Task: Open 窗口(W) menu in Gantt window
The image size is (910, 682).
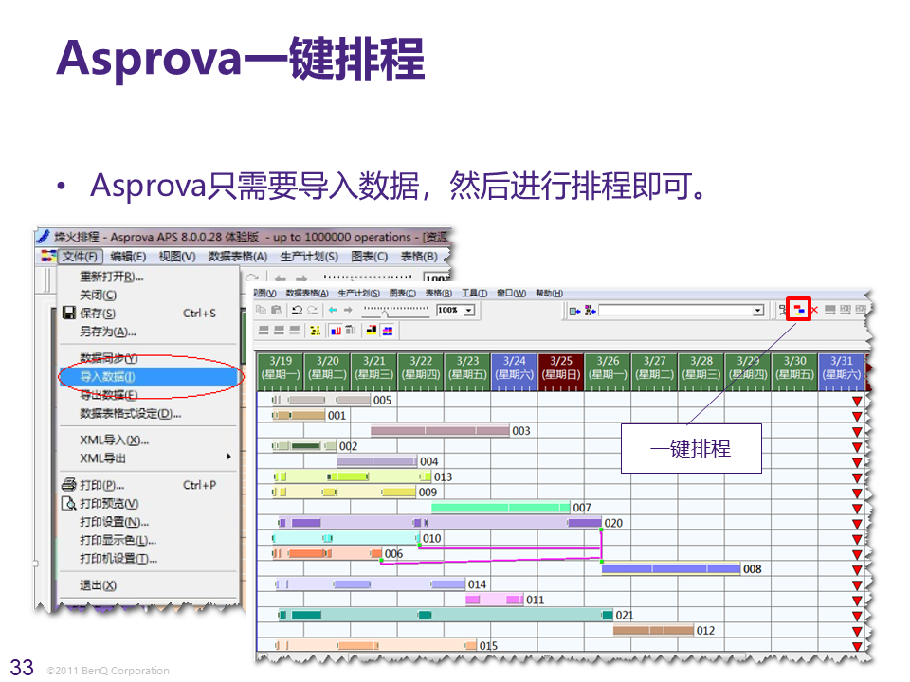Action: click(511, 293)
